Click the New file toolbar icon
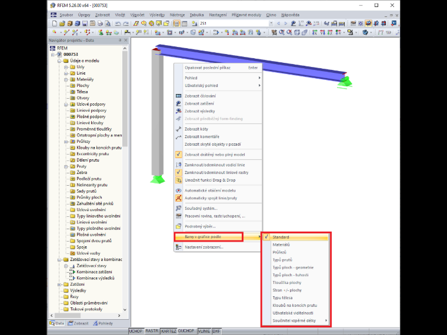This screenshot has height=335, width=447. [x=55, y=24]
